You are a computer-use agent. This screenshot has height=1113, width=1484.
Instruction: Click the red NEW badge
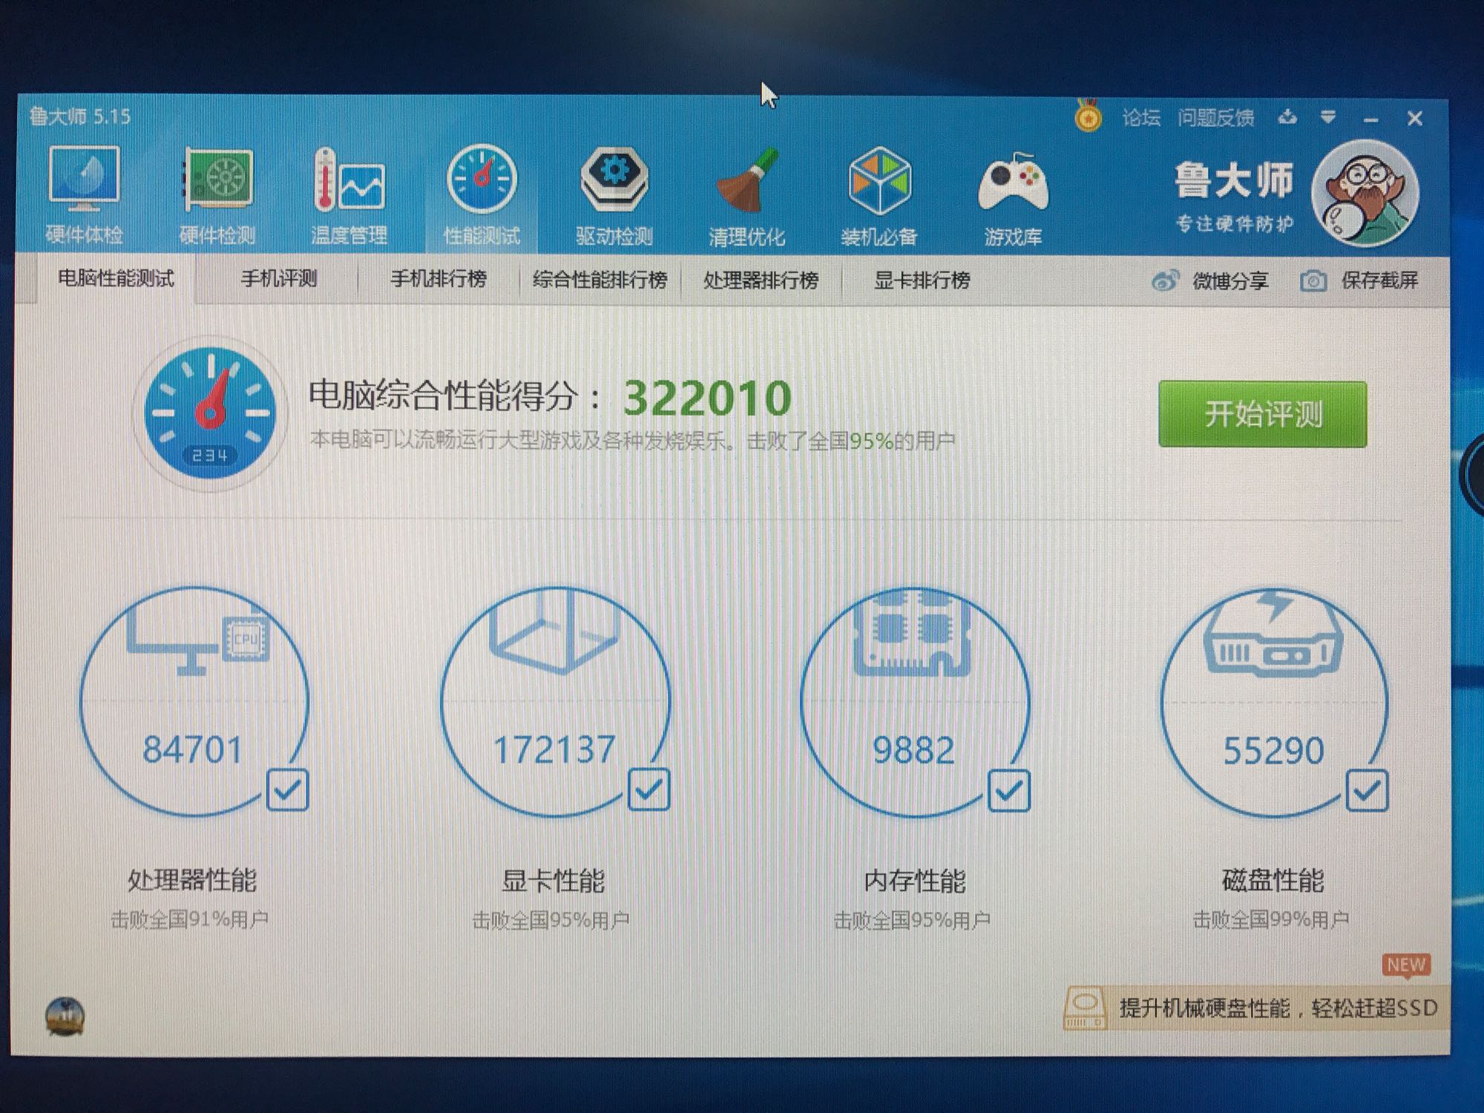(1406, 965)
